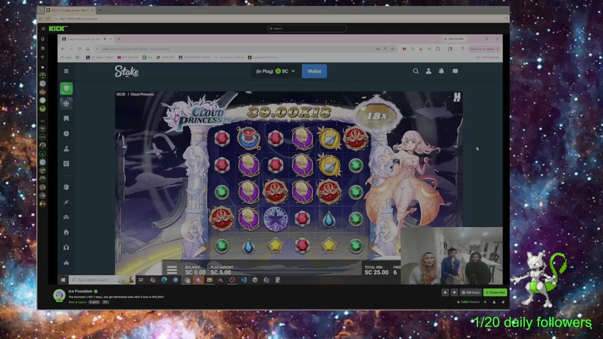
Task: Click the Stake logo
Action: (127, 71)
